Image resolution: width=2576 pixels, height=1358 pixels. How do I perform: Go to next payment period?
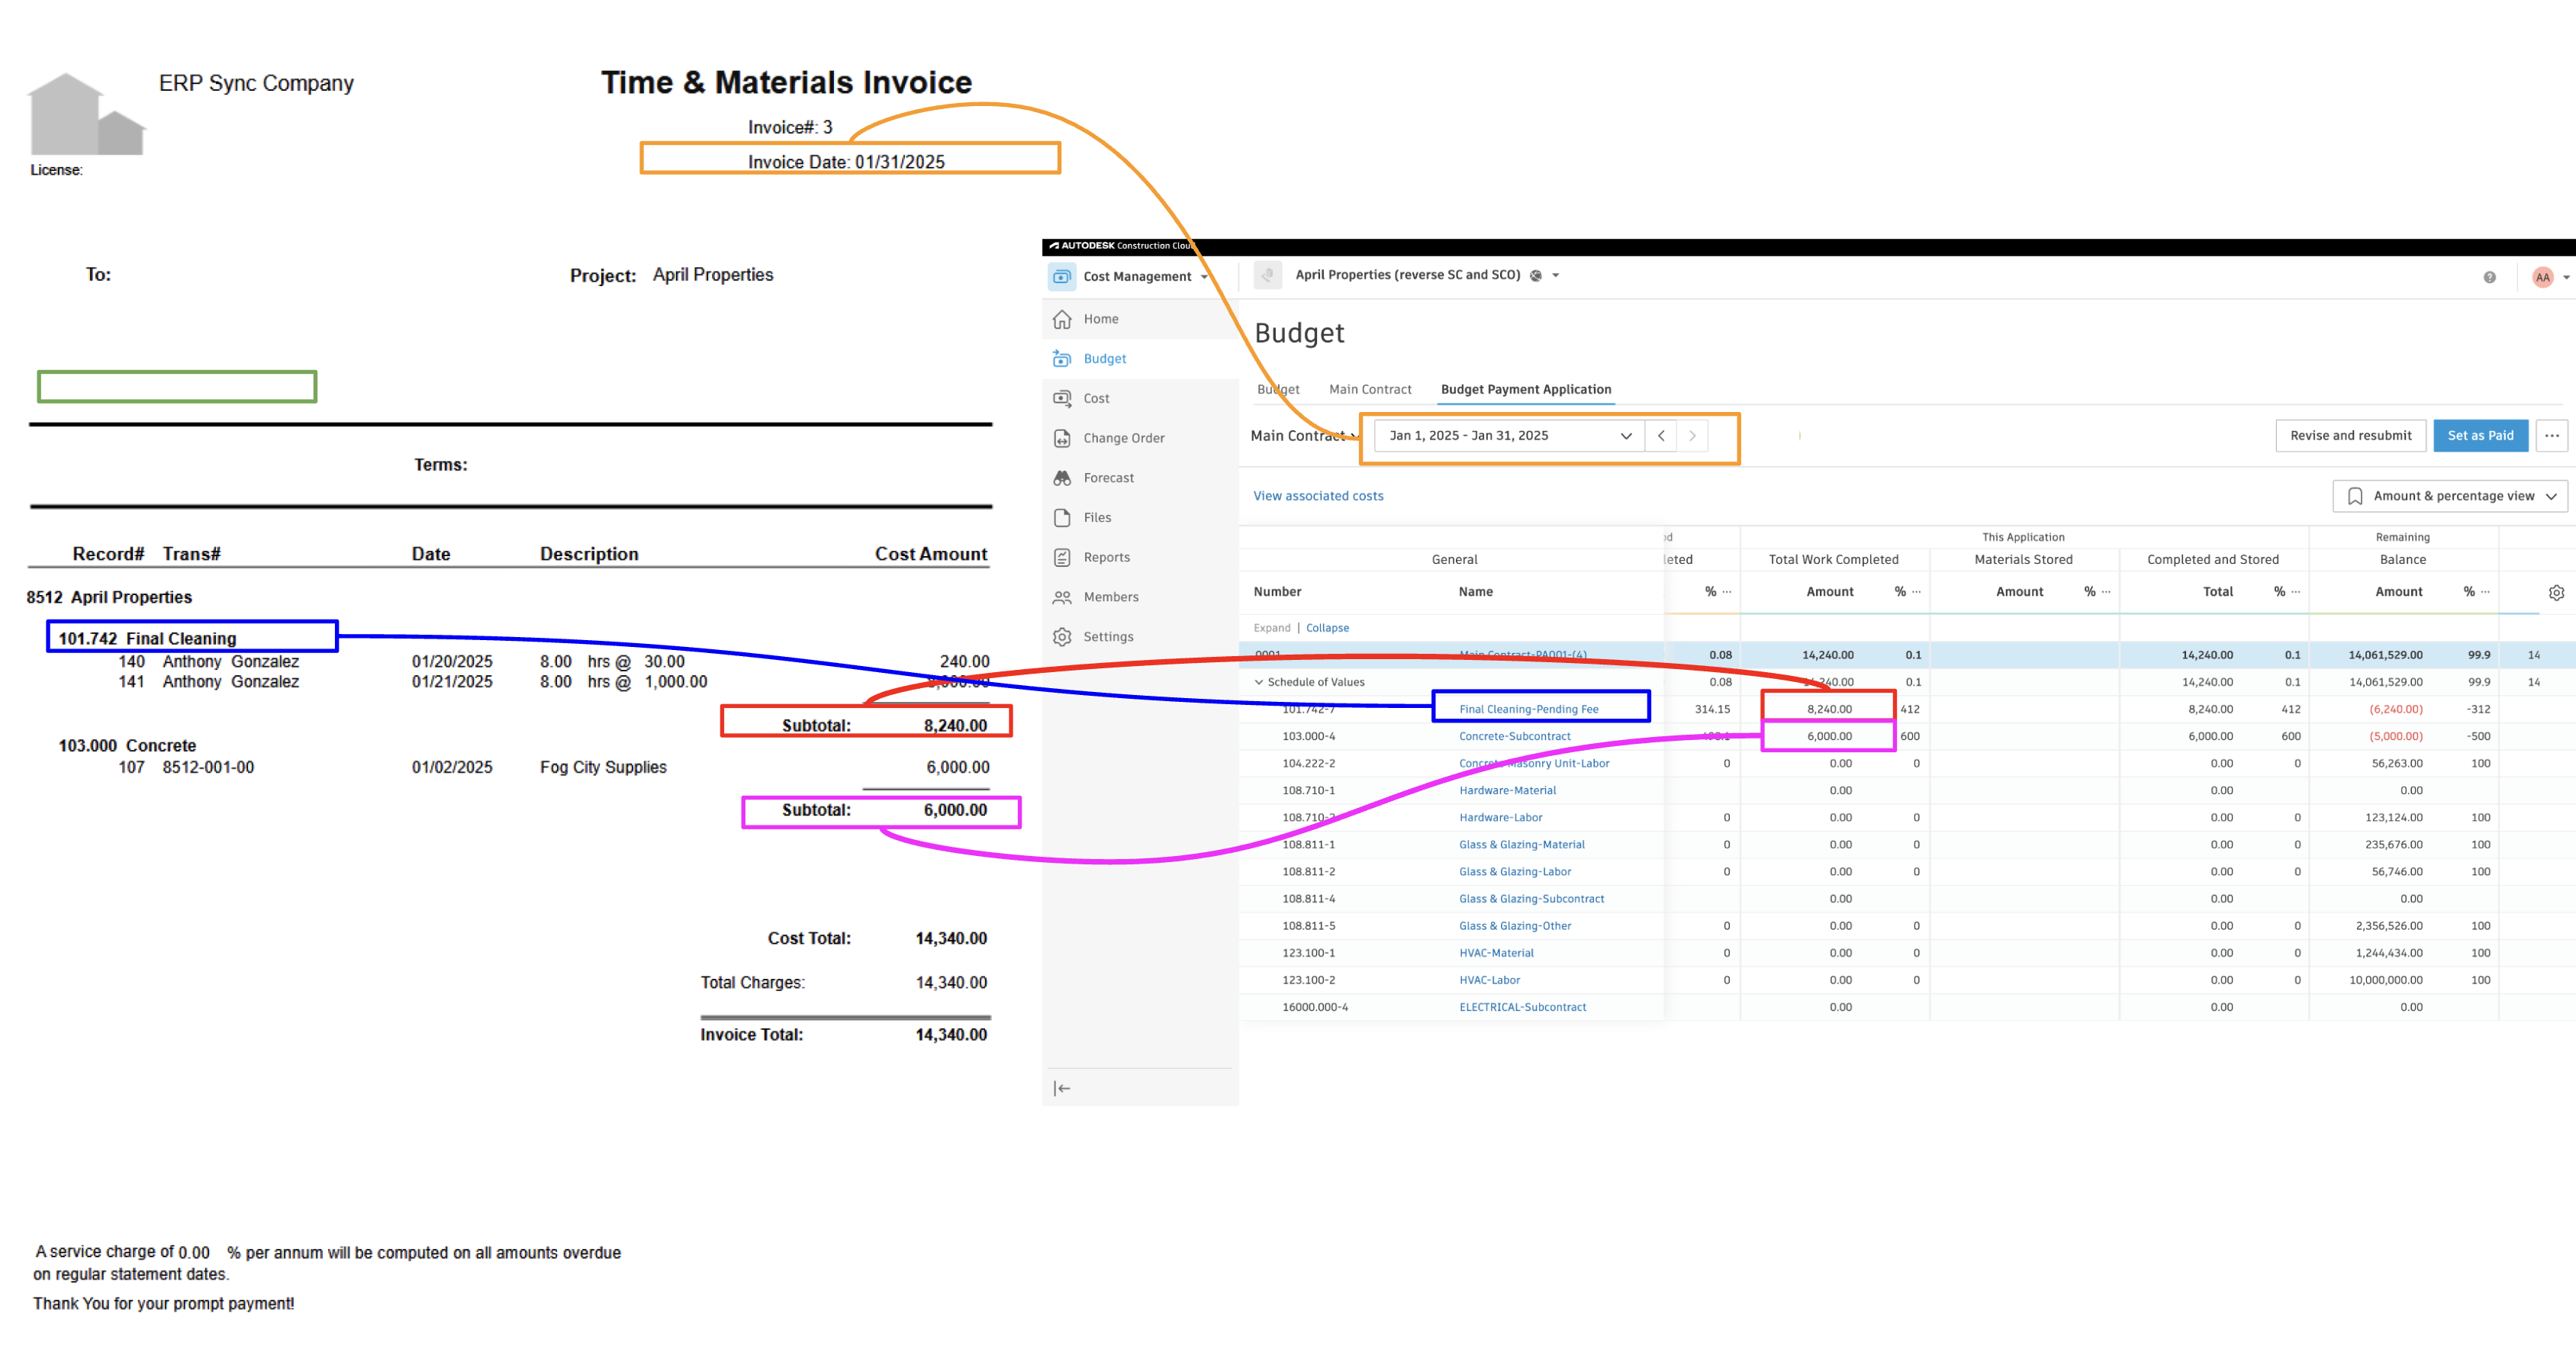tap(1692, 436)
